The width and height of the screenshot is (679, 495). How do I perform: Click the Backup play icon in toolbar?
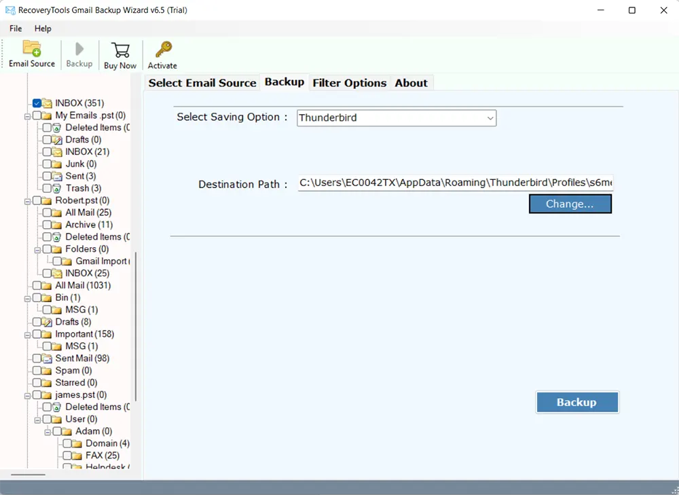(79, 50)
